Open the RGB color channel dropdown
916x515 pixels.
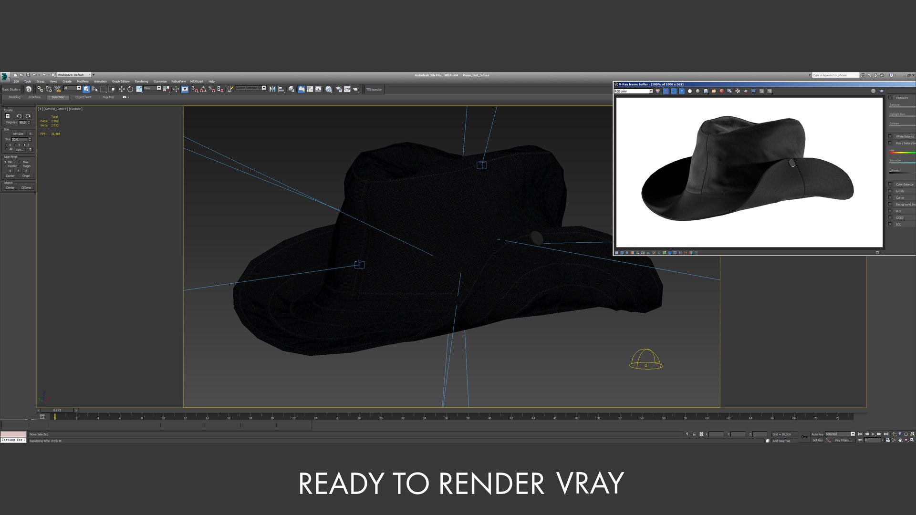(x=633, y=91)
